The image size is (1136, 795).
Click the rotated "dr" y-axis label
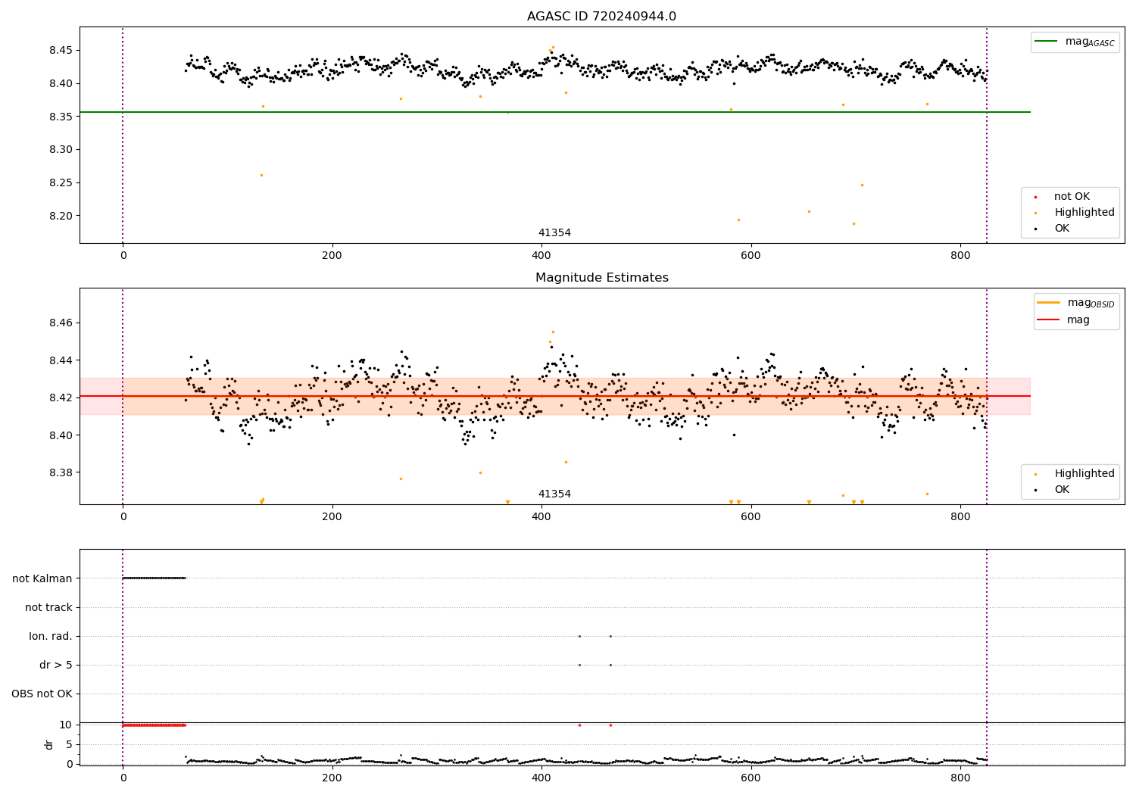click(x=49, y=744)
